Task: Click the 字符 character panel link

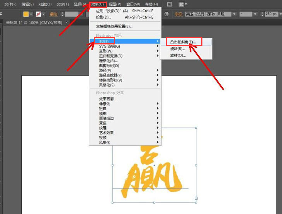Action: pyautogui.click(x=178, y=14)
